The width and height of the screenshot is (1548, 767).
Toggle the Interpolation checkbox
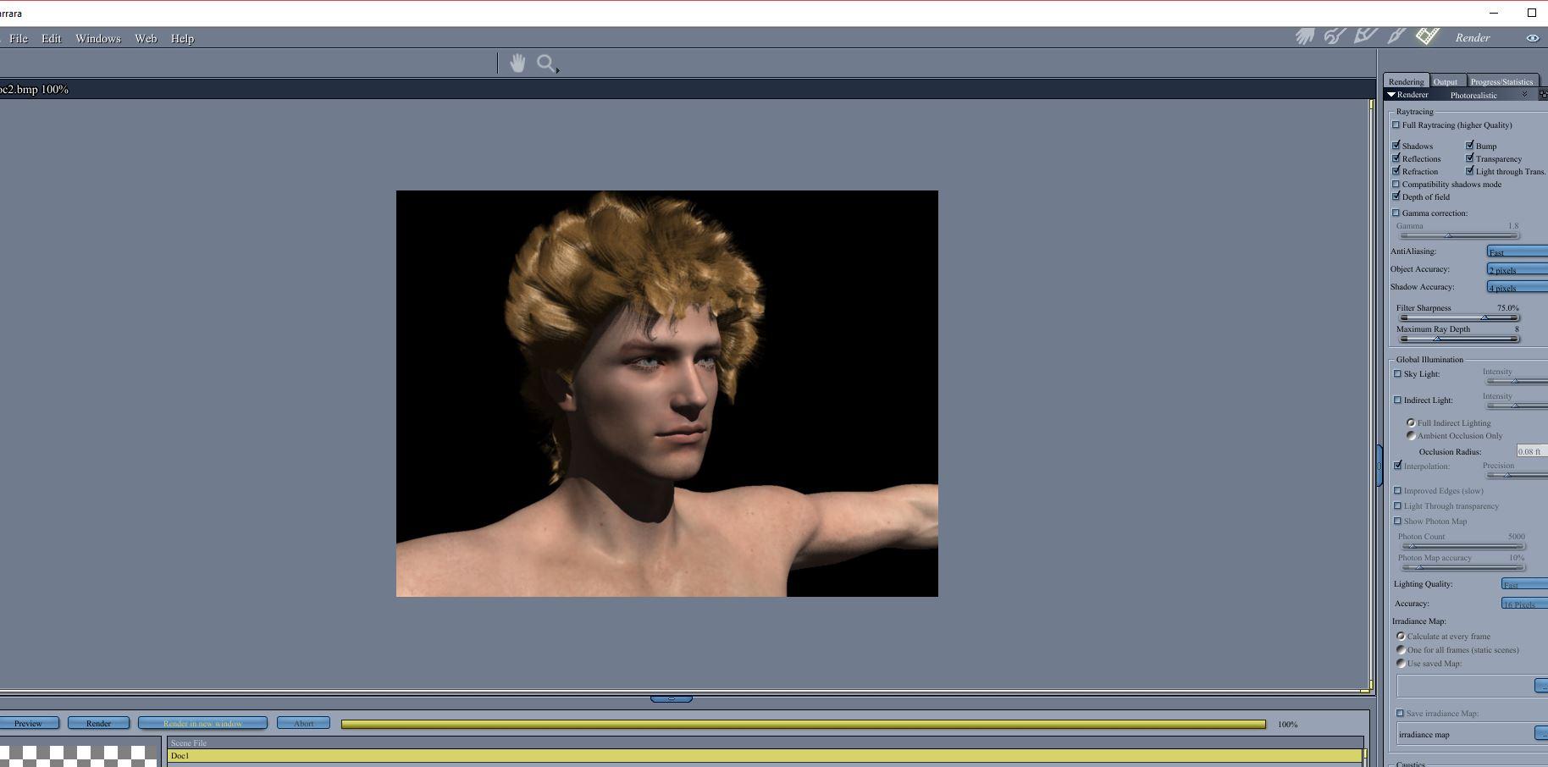1398,466
